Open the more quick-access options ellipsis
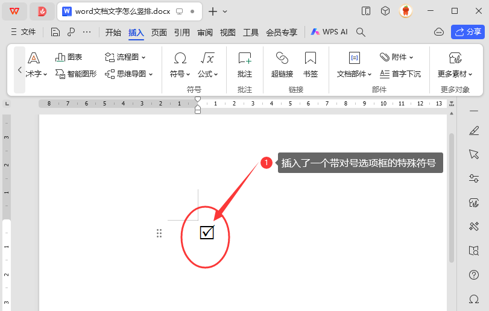Viewport: 489px width, 311px height. [x=87, y=32]
